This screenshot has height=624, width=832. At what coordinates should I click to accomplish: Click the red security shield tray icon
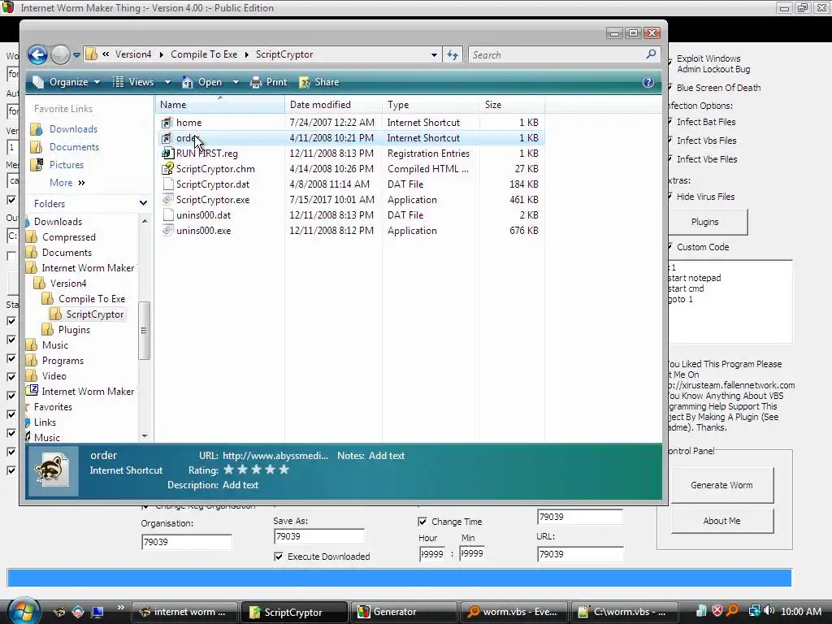(x=717, y=611)
